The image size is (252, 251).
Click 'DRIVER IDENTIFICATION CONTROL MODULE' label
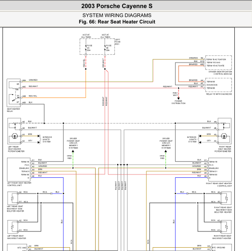[x=220, y=73]
